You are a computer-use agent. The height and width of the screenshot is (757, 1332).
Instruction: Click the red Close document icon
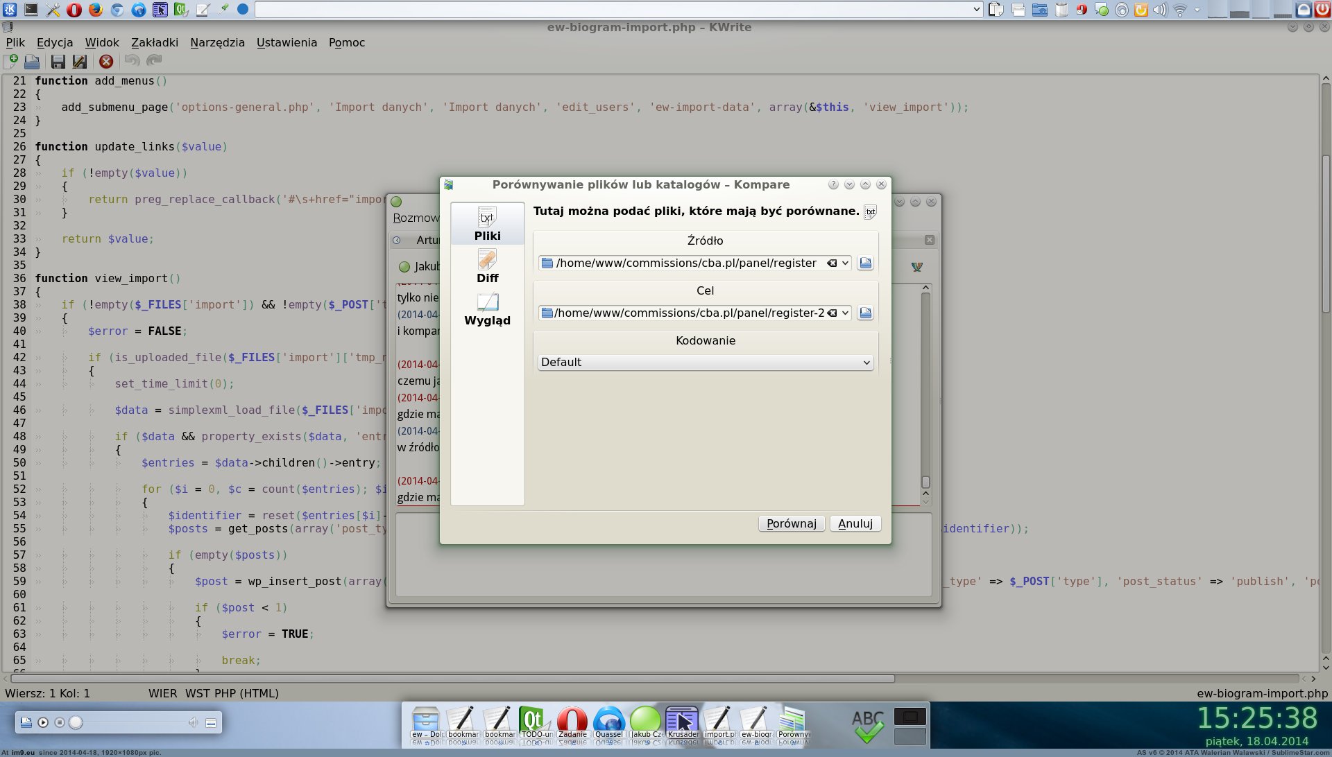point(106,62)
